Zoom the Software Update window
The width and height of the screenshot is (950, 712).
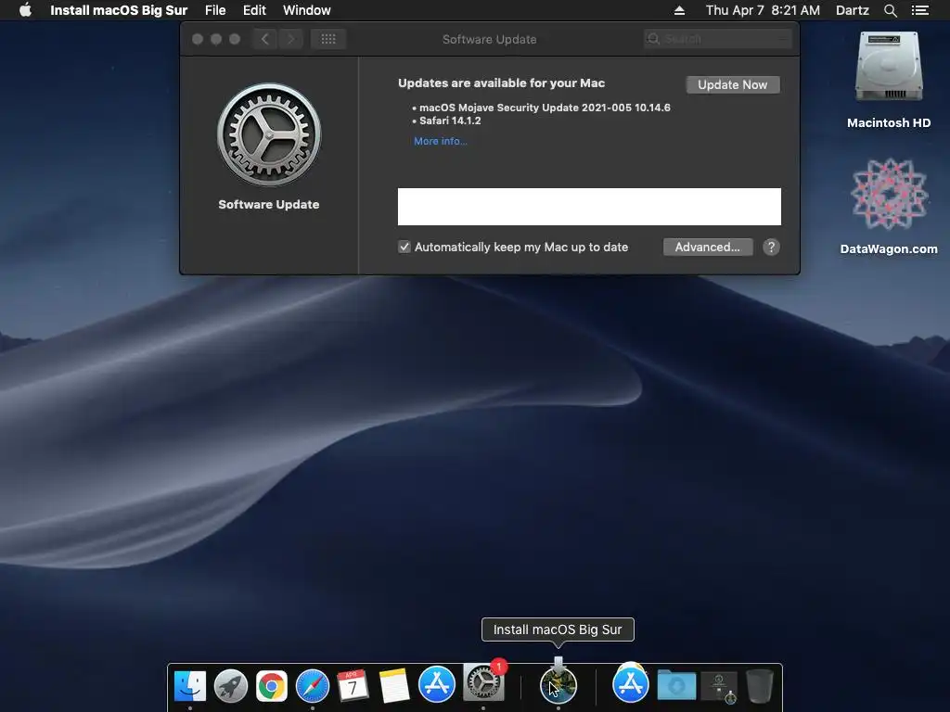click(235, 39)
